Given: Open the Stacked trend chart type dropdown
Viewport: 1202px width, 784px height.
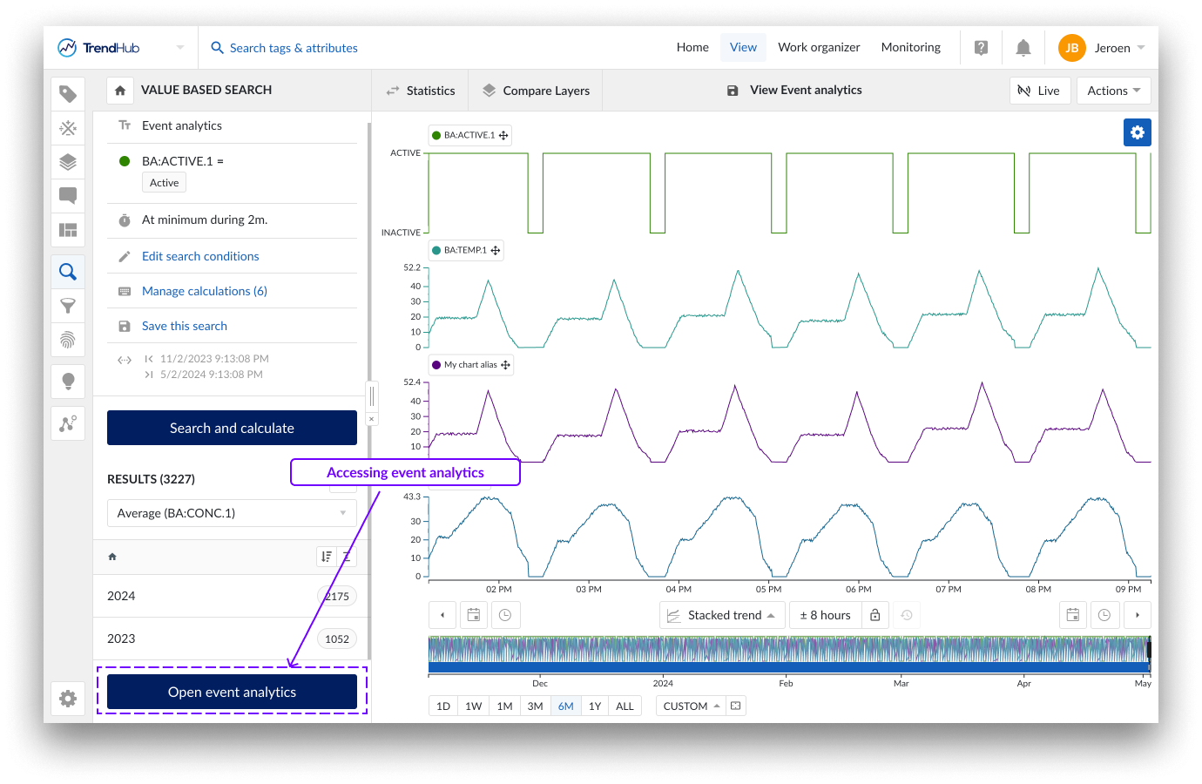Looking at the screenshot, I should pos(722,615).
